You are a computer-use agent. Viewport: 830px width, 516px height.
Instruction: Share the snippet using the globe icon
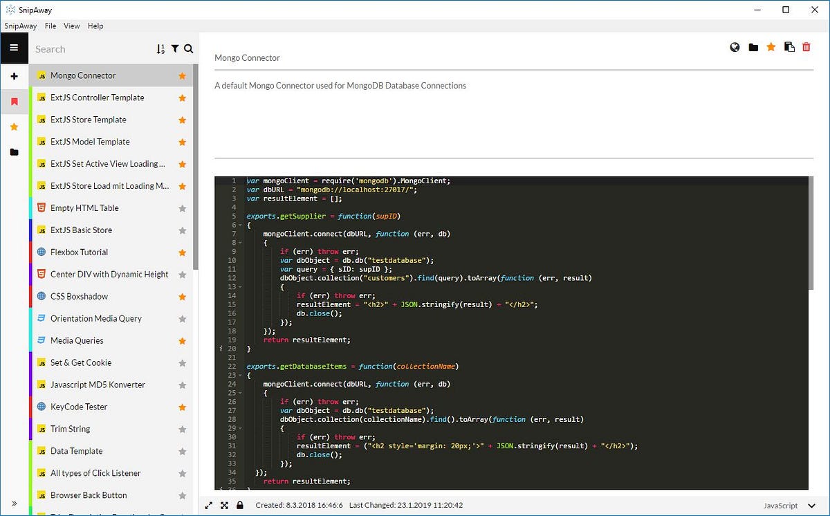tap(735, 47)
